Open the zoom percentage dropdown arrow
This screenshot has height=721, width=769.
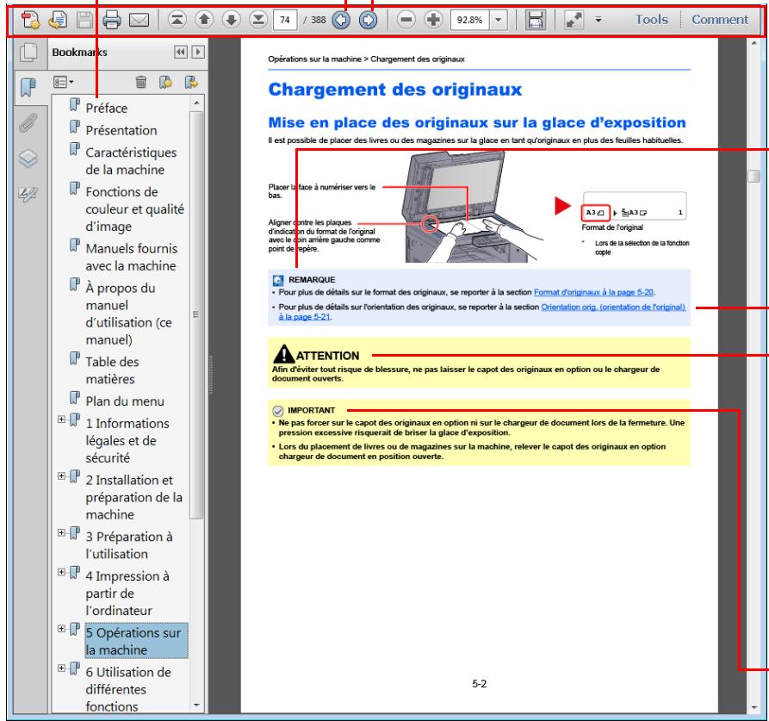(499, 20)
